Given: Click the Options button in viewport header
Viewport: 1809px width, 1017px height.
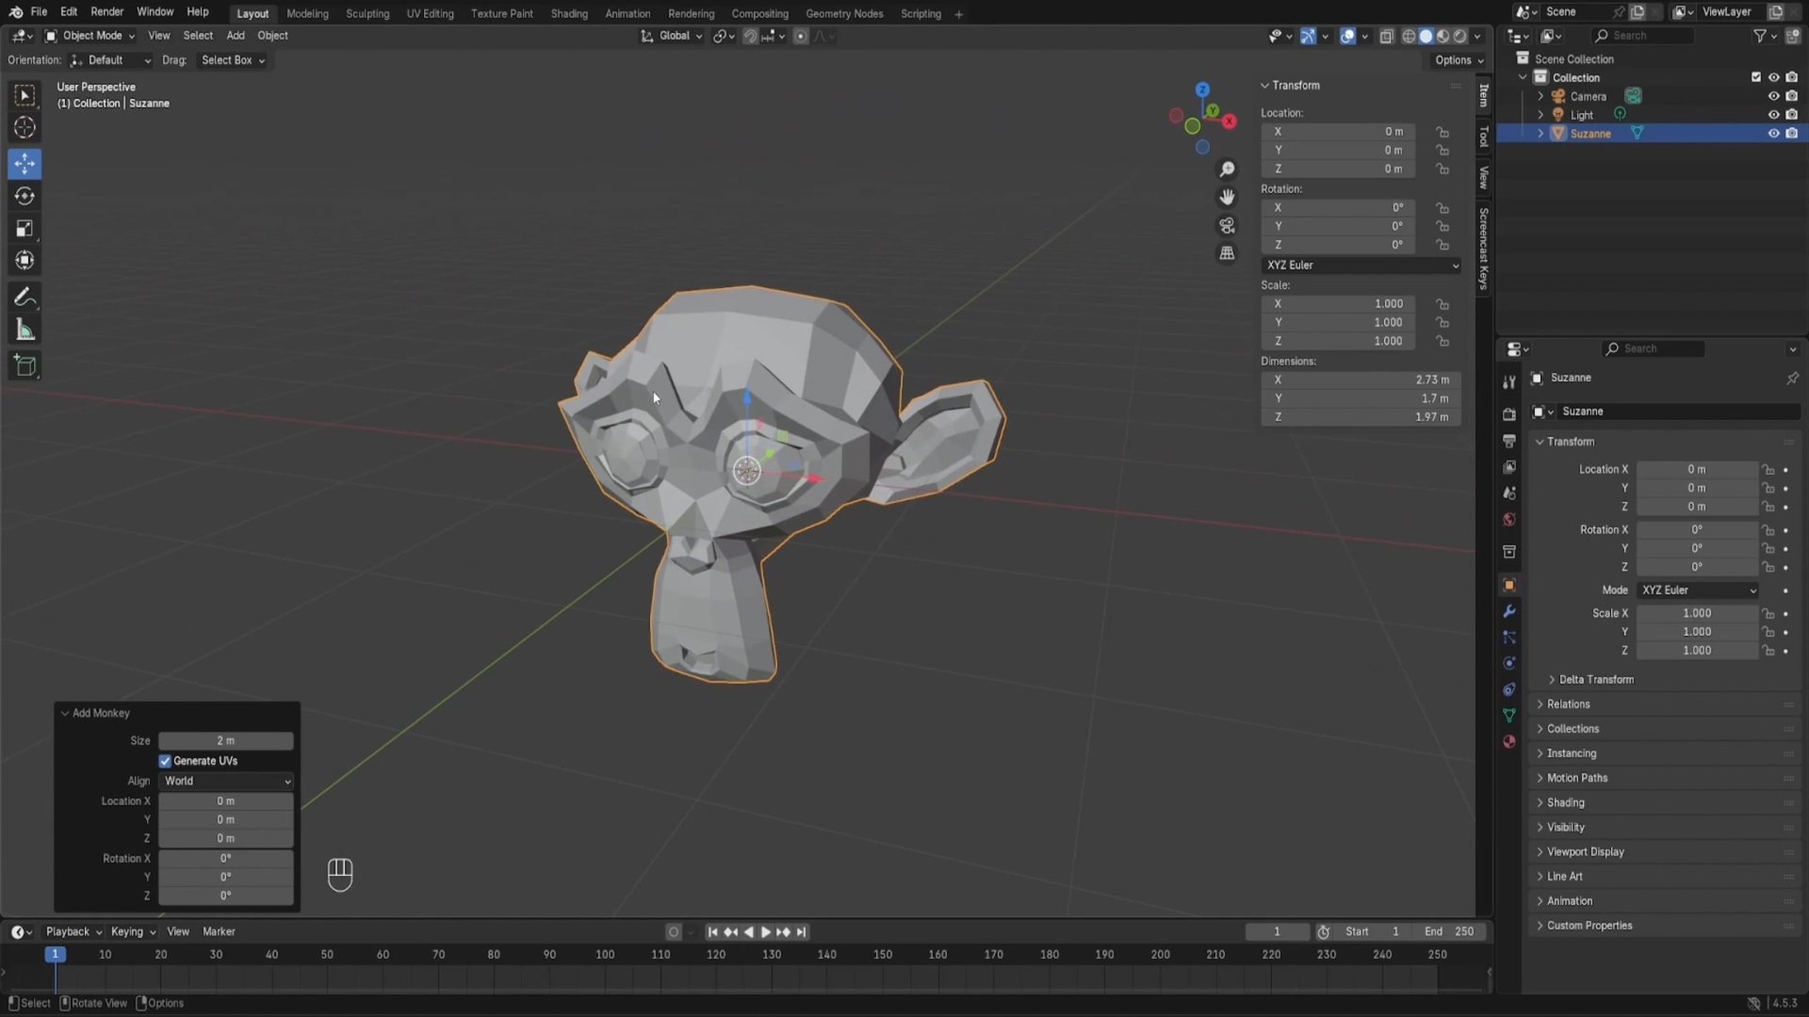Looking at the screenshot, I should pyautogui.click(x=1459, y=60).
